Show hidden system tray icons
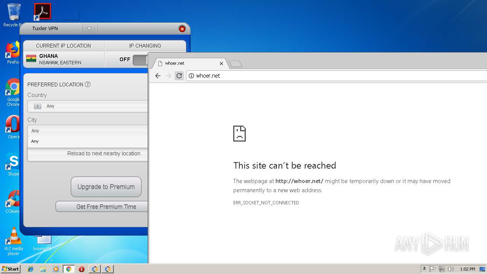Screen dimensions: 487x274 point(424,269)
